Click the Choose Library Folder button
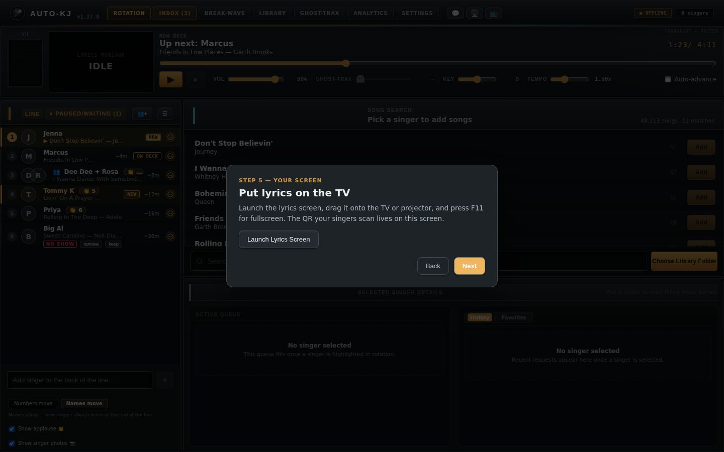This screenshot has height=452, width=724. coord(684,261)
